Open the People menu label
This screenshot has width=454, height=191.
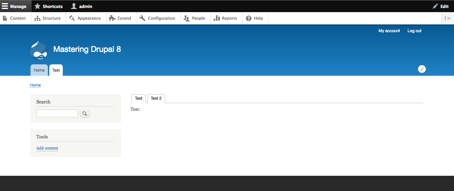[198, 18]
